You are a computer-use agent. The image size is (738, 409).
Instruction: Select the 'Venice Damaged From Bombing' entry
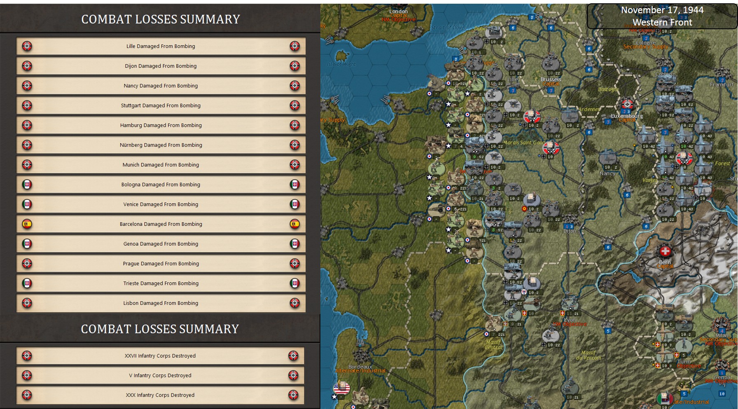(161, 204)
